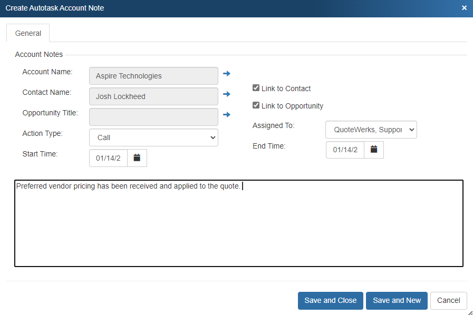The width and height of the screenshot is (473, 315).
Task: Click the End Time date field
Action: (345, 150)
